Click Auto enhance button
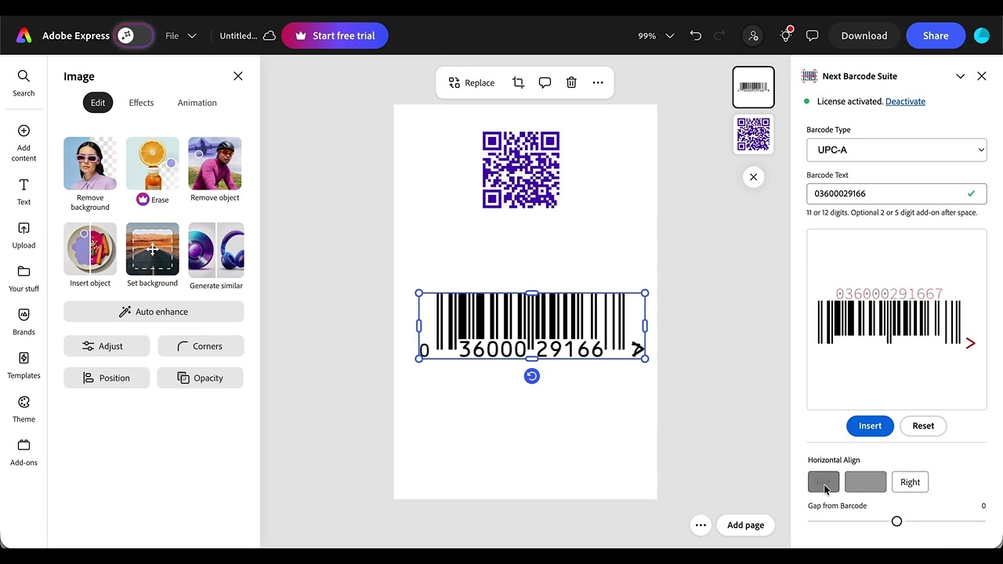 pyautogui.click(x=154, y=312)
